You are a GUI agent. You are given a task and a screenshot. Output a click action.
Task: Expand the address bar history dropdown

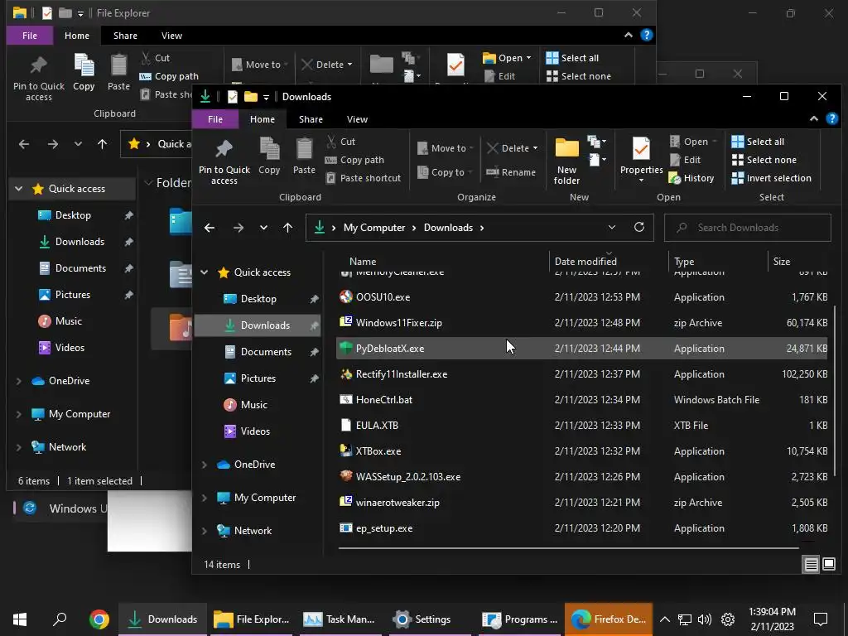pyautogui.click(x=612, y=228)
